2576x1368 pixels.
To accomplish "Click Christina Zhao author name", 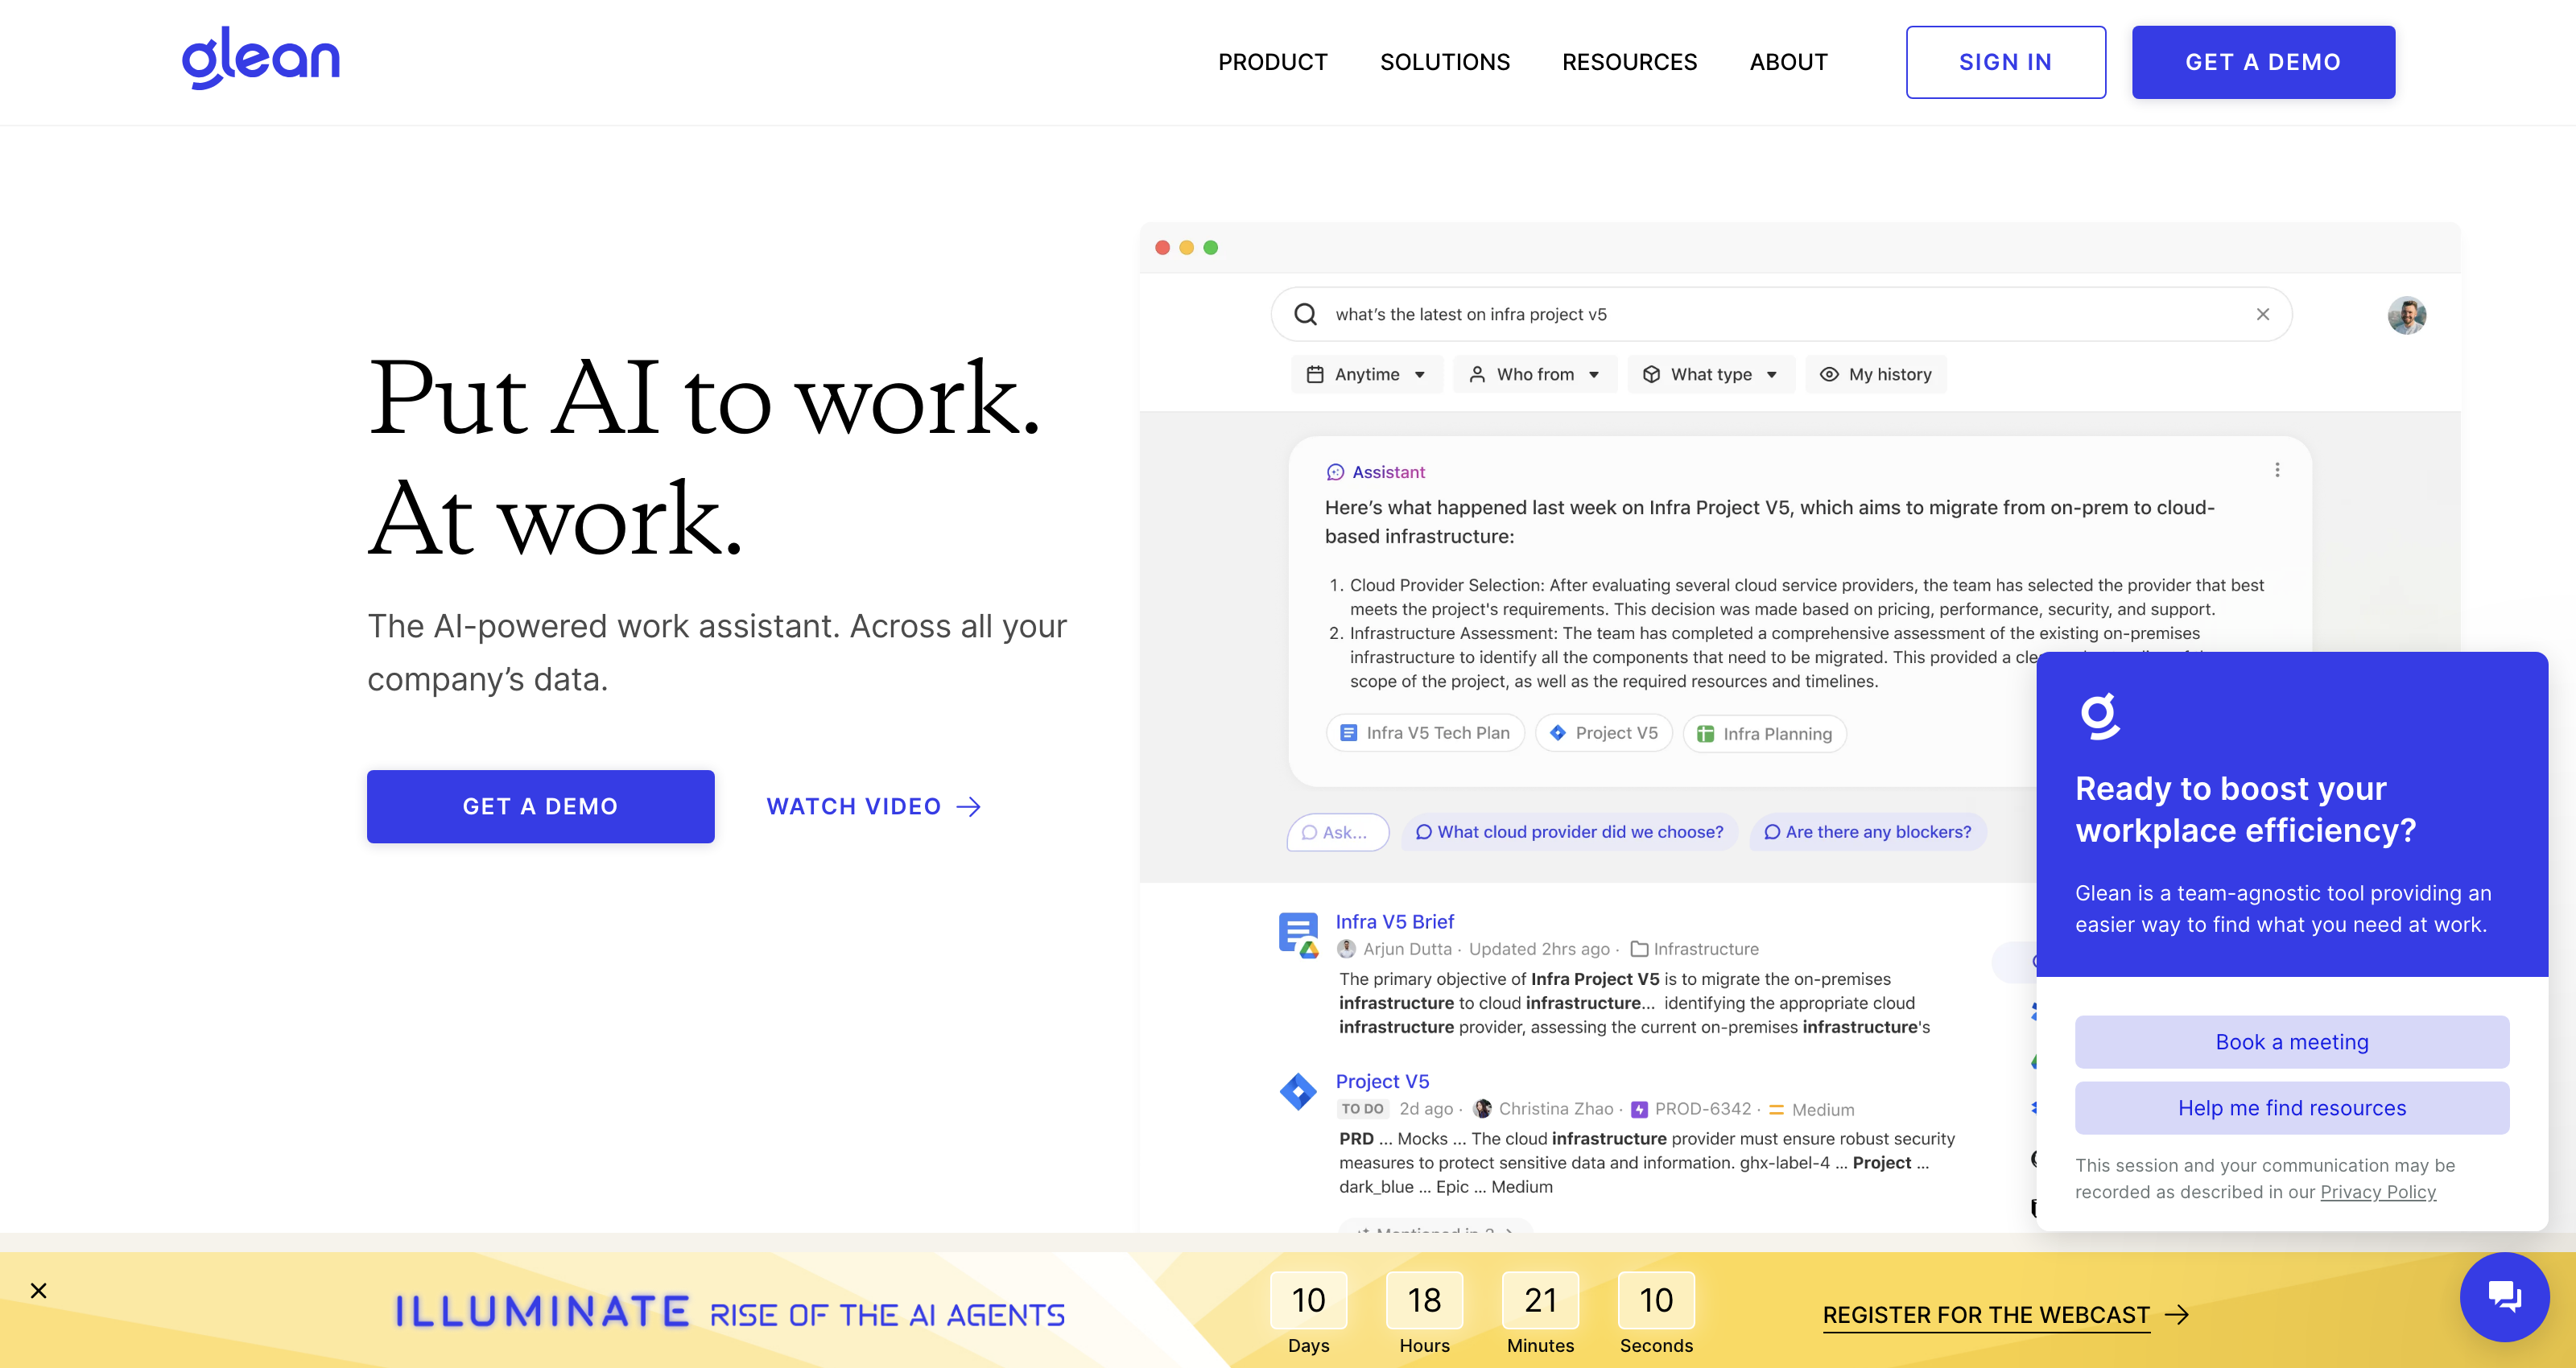I will [x=1555, y=1109].
